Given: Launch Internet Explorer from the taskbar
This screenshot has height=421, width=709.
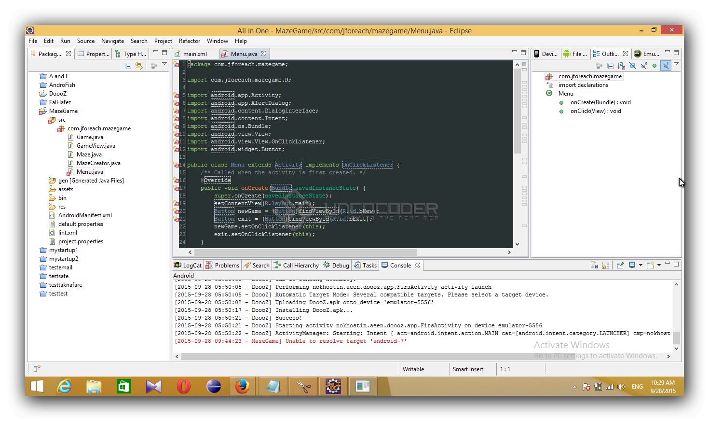Looking at the screenshot, I should [65, 386].
